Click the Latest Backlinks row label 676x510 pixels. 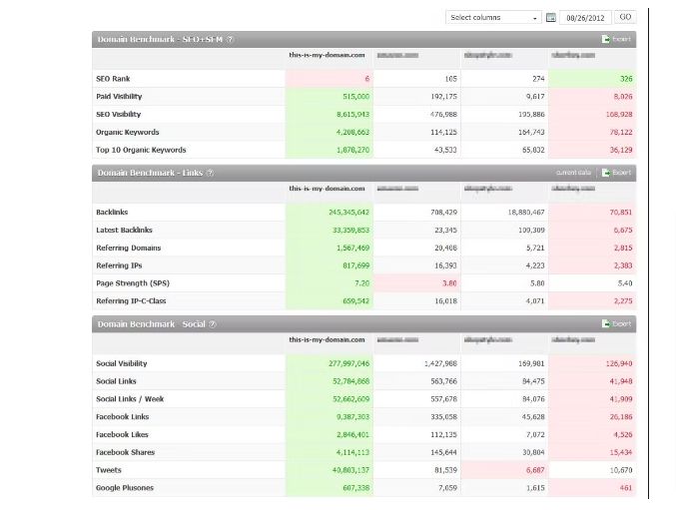124,230
